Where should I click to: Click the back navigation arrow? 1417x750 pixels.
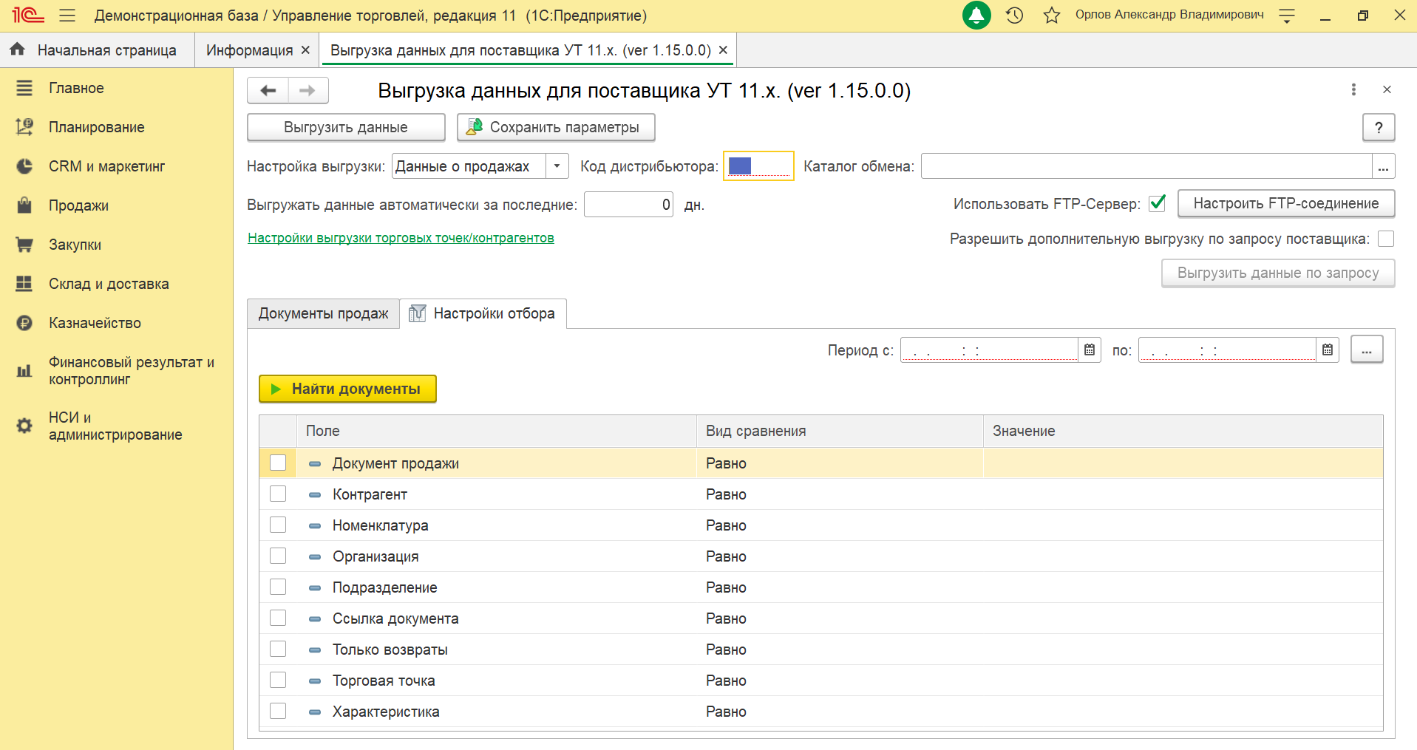[x=268, y=90]
